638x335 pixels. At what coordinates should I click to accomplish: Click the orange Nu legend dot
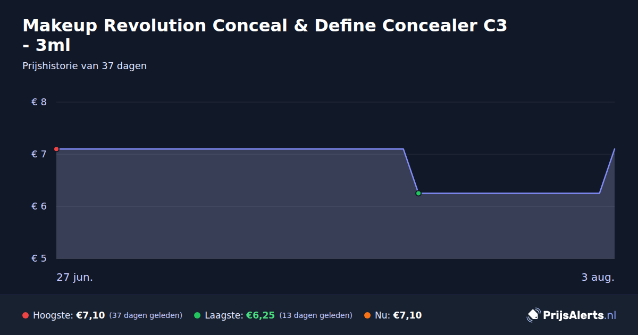pos(367,315)
